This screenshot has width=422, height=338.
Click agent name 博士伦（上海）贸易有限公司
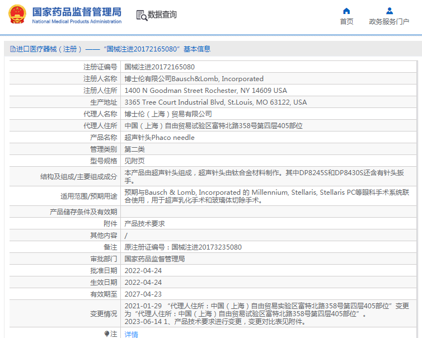click(168, 114)
